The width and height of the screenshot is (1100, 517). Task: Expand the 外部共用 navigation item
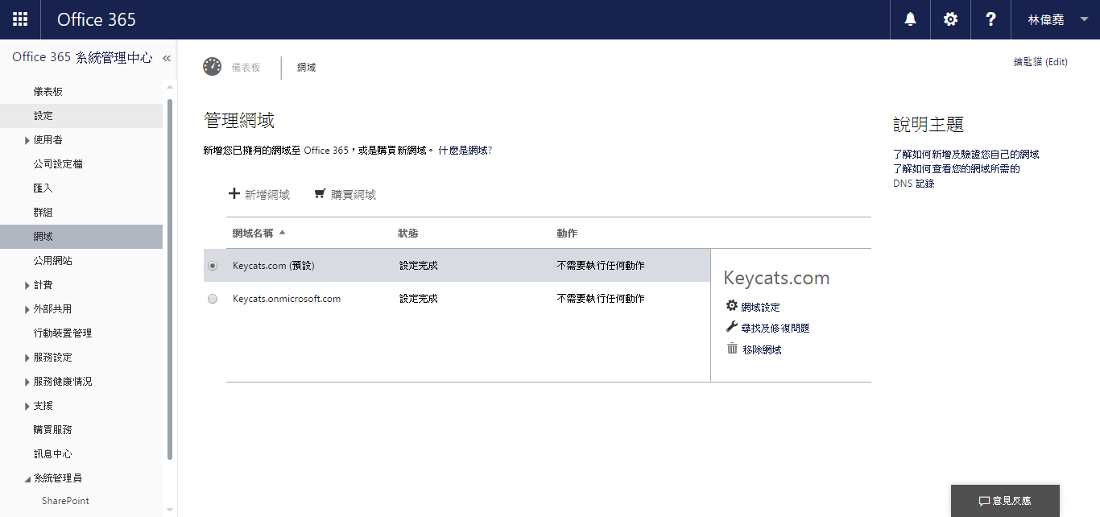[x=27, y=309]
